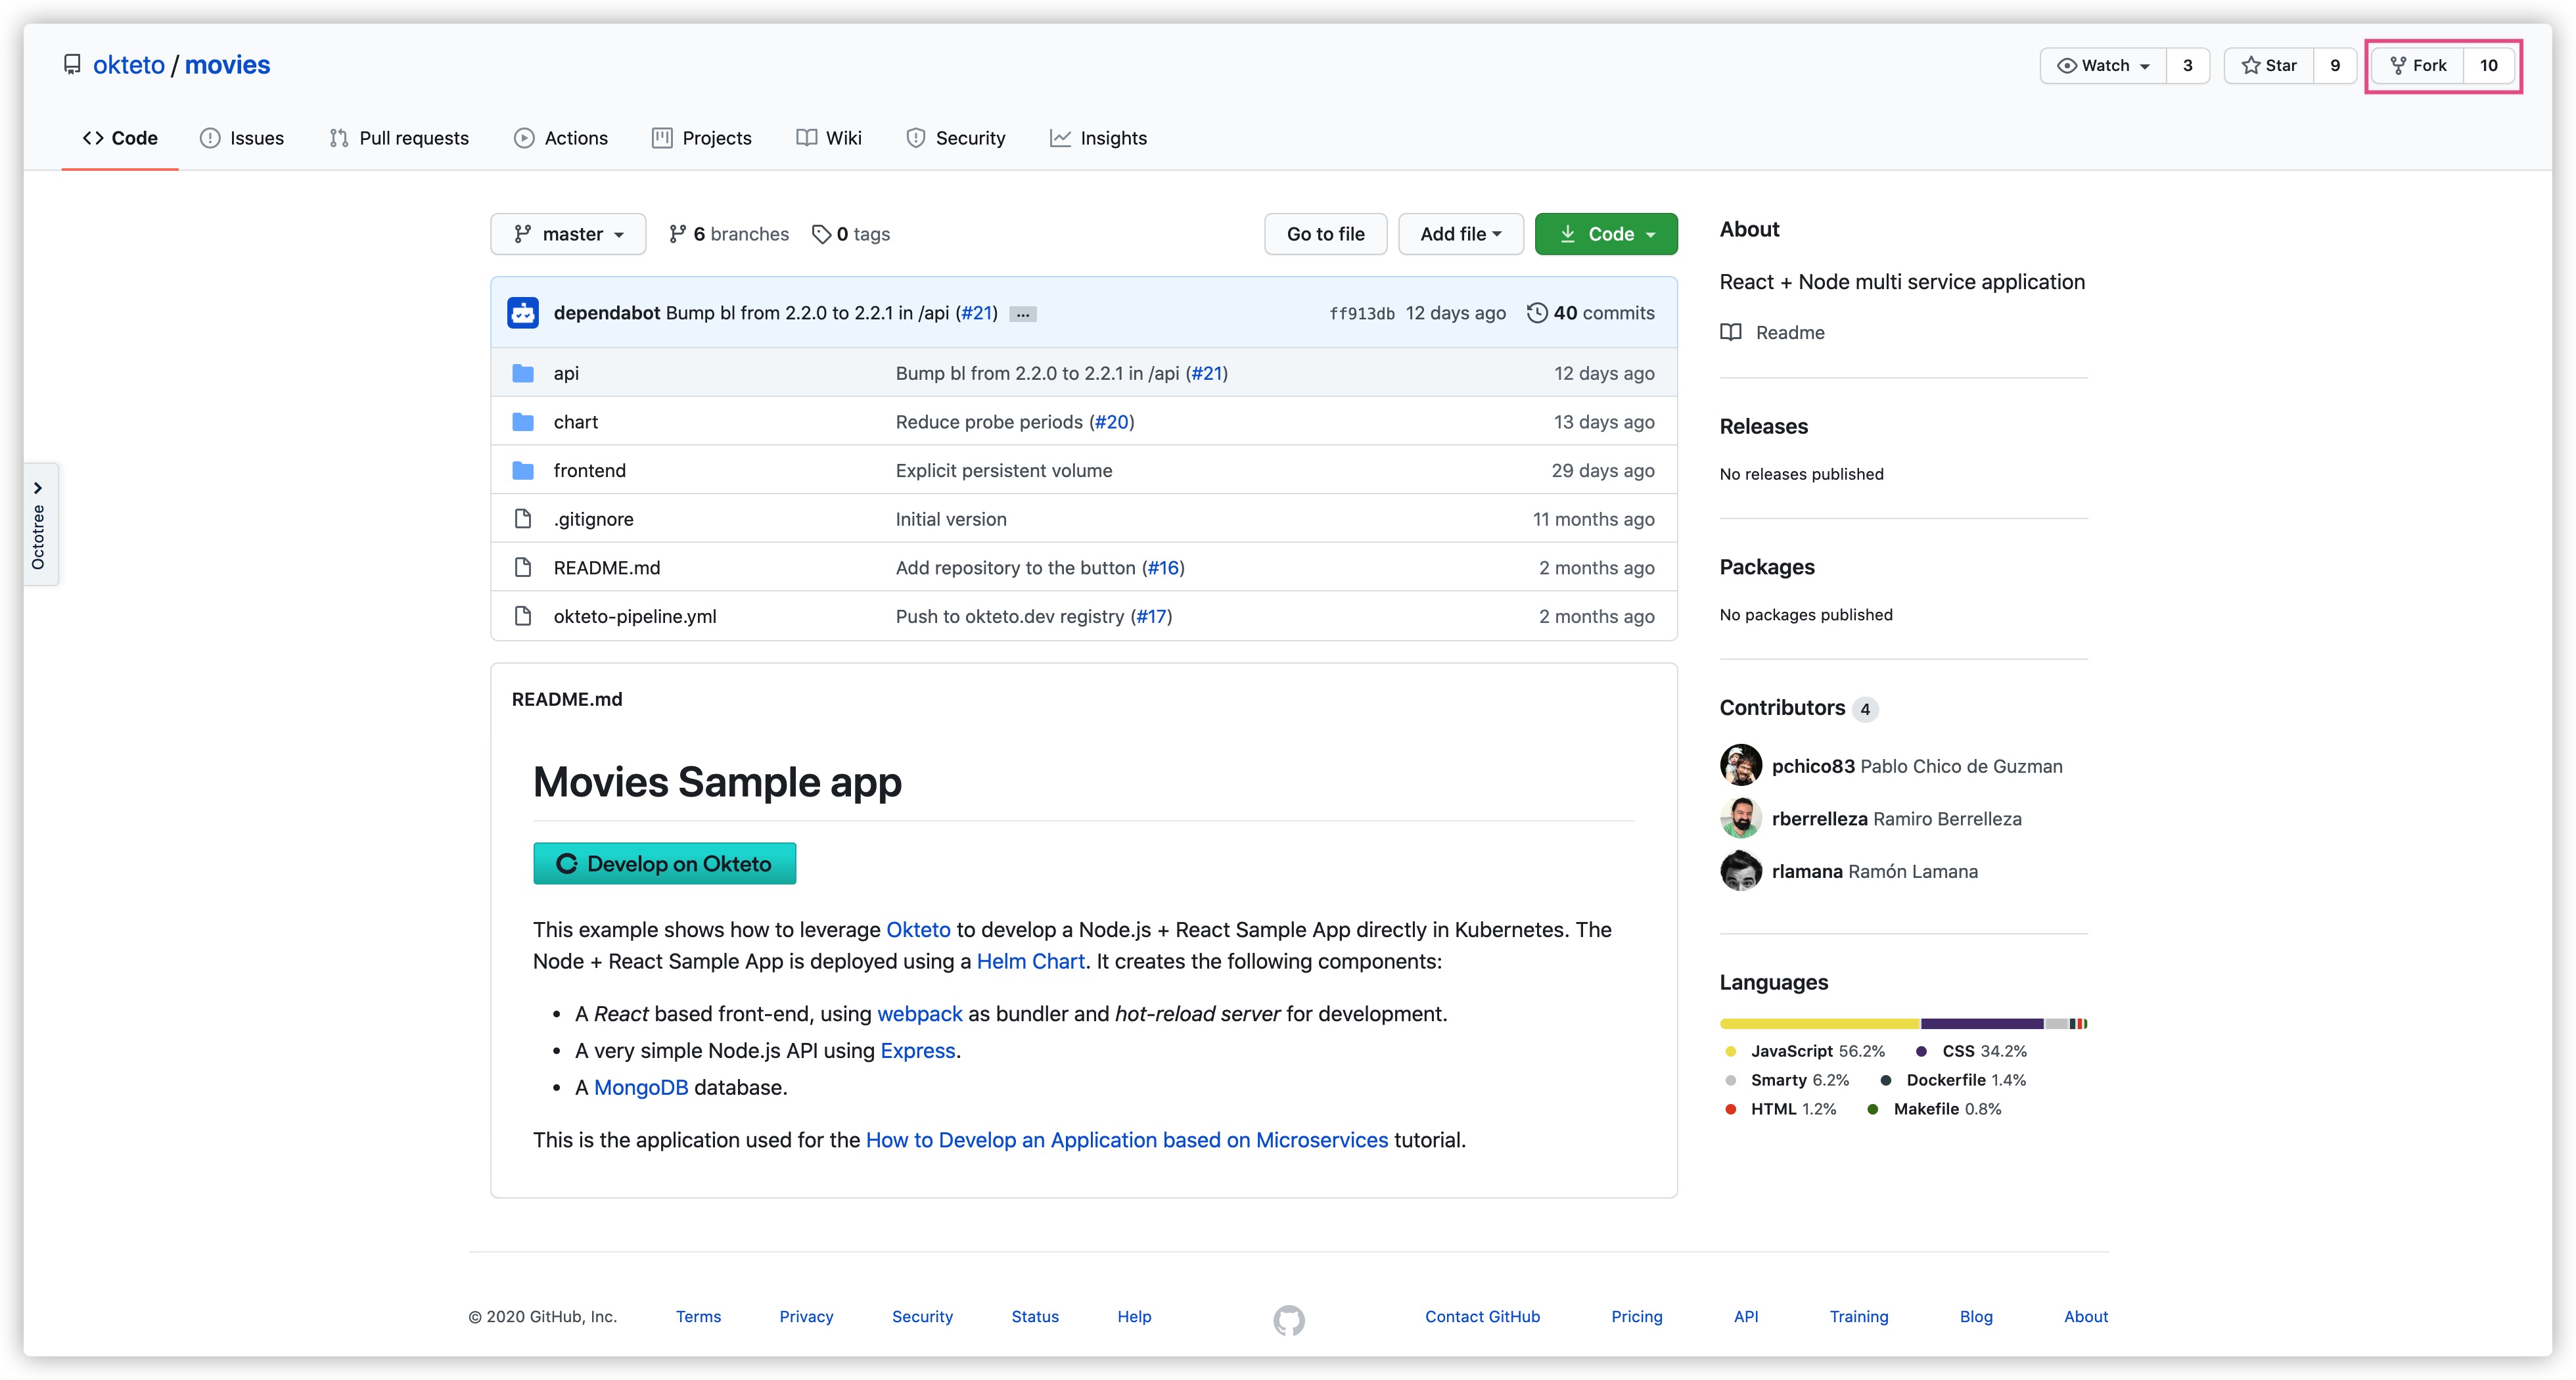Viewport: 2576px width, 1380px height.
Task: Open How to Develop an Application tutorial link
Action: point(1126,1140)
